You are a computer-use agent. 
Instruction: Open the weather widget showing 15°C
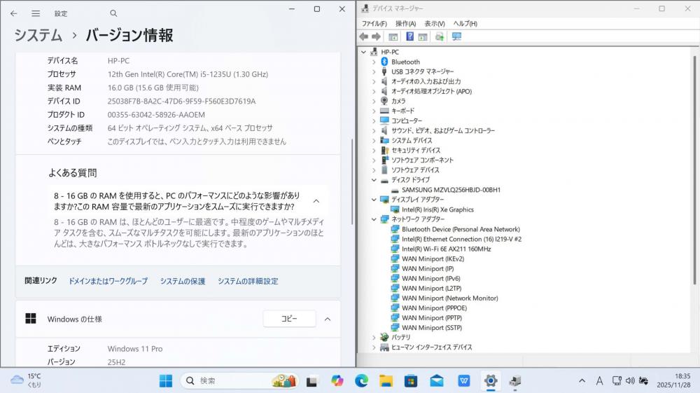click(x=27, y=380)
